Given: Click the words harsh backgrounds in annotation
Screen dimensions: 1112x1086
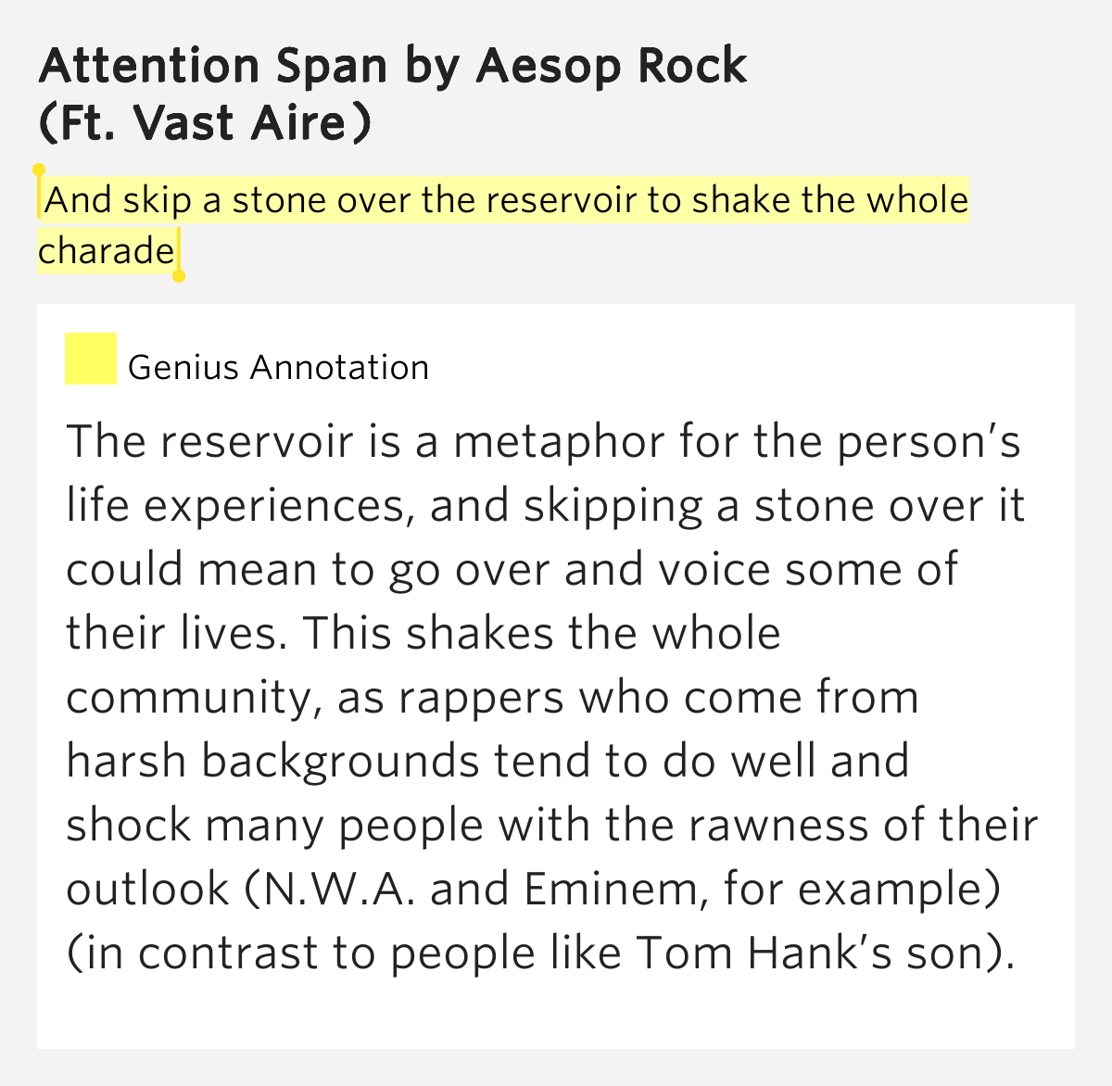Looking at the screenshot, I should coord(272,762).
